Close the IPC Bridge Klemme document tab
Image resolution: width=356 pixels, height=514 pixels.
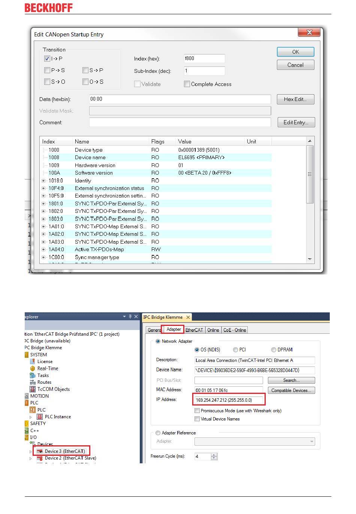188,317
